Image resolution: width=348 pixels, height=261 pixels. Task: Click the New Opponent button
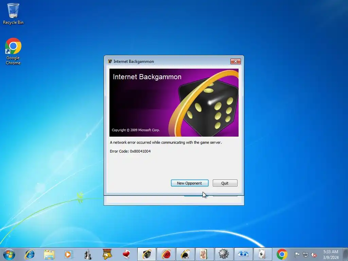(190, 183)
